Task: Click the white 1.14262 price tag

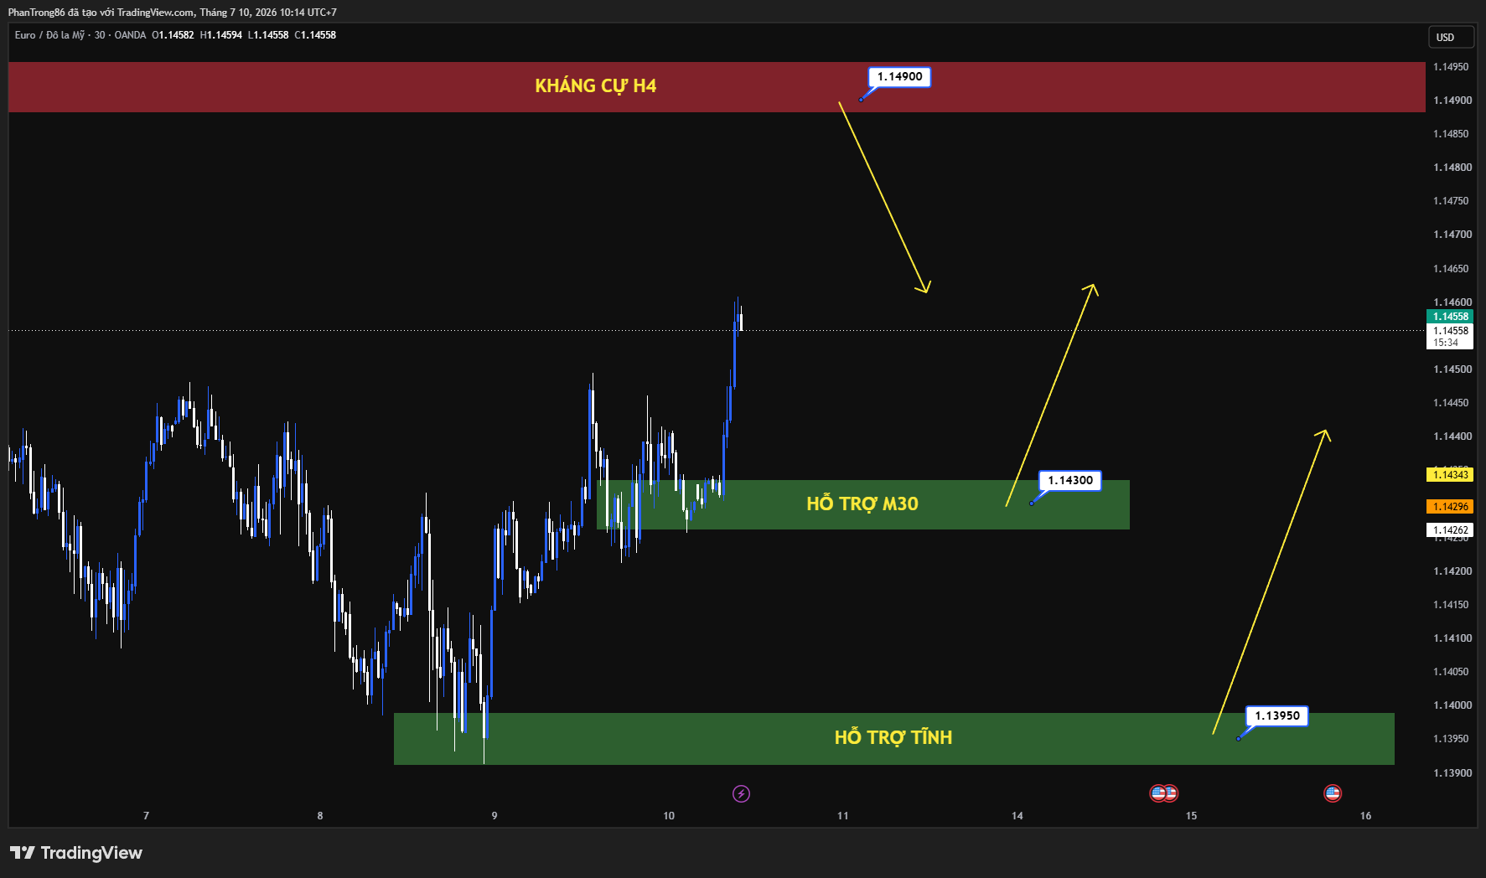Action: tap(1450, 530)
